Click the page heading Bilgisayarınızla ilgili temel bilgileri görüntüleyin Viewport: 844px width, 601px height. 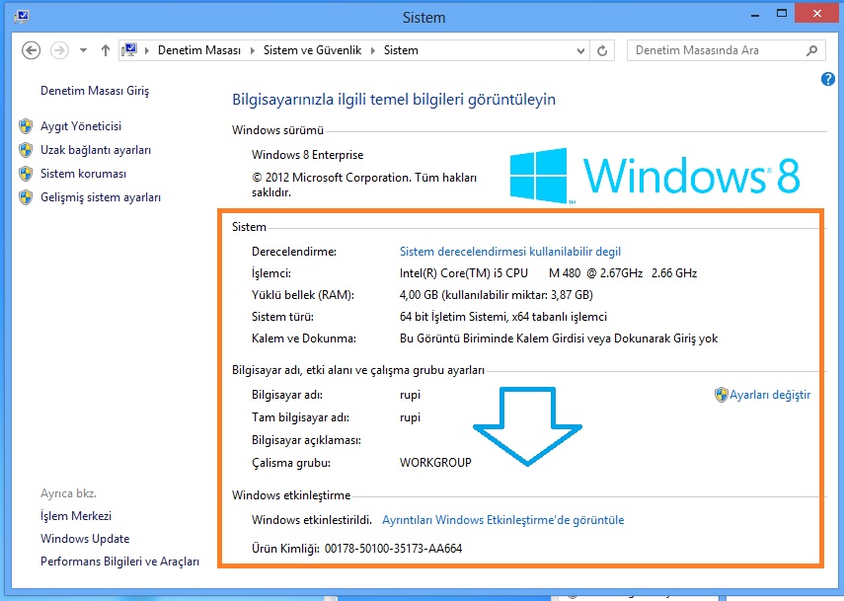394,100
